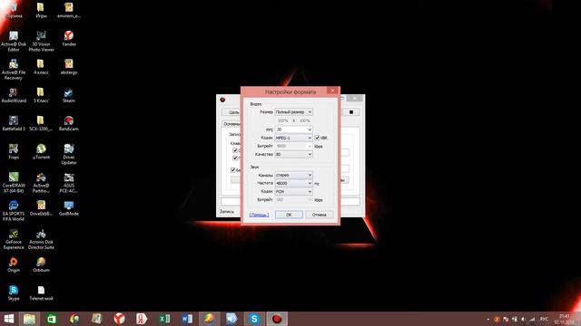Viewport: 581px width, 326px height.
Task: Launch Skype from the desktop
Action: coord(14,292)
